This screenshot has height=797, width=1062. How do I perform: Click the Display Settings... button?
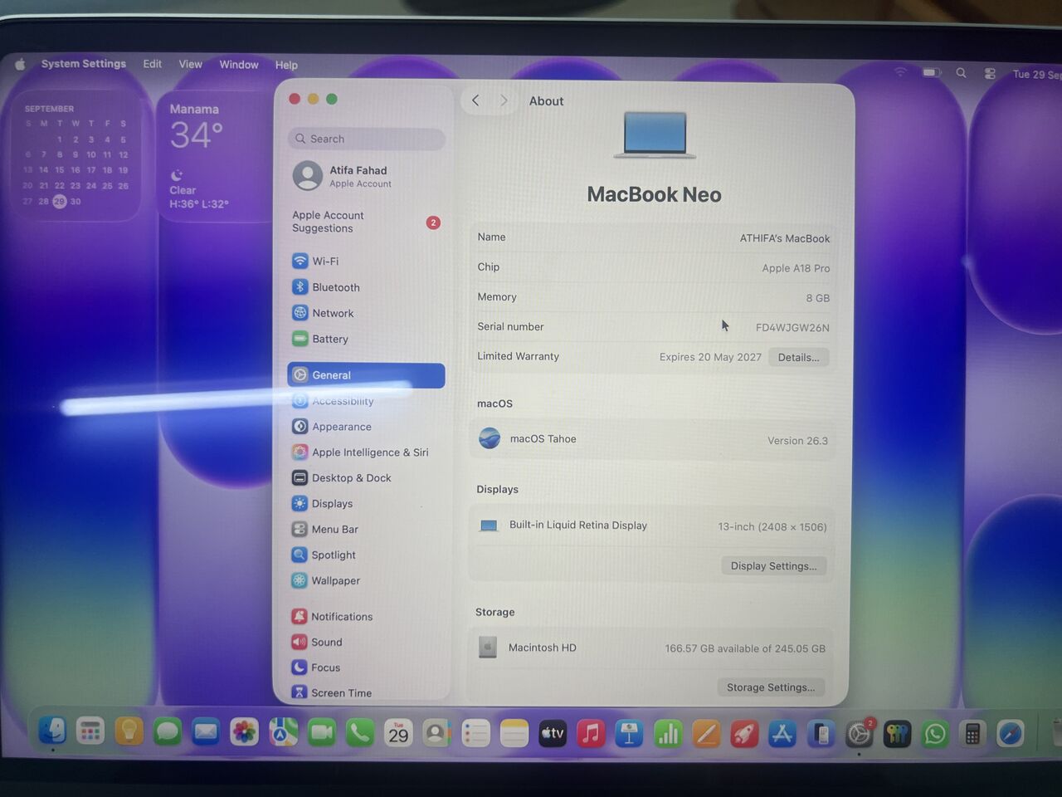[773, 566]
